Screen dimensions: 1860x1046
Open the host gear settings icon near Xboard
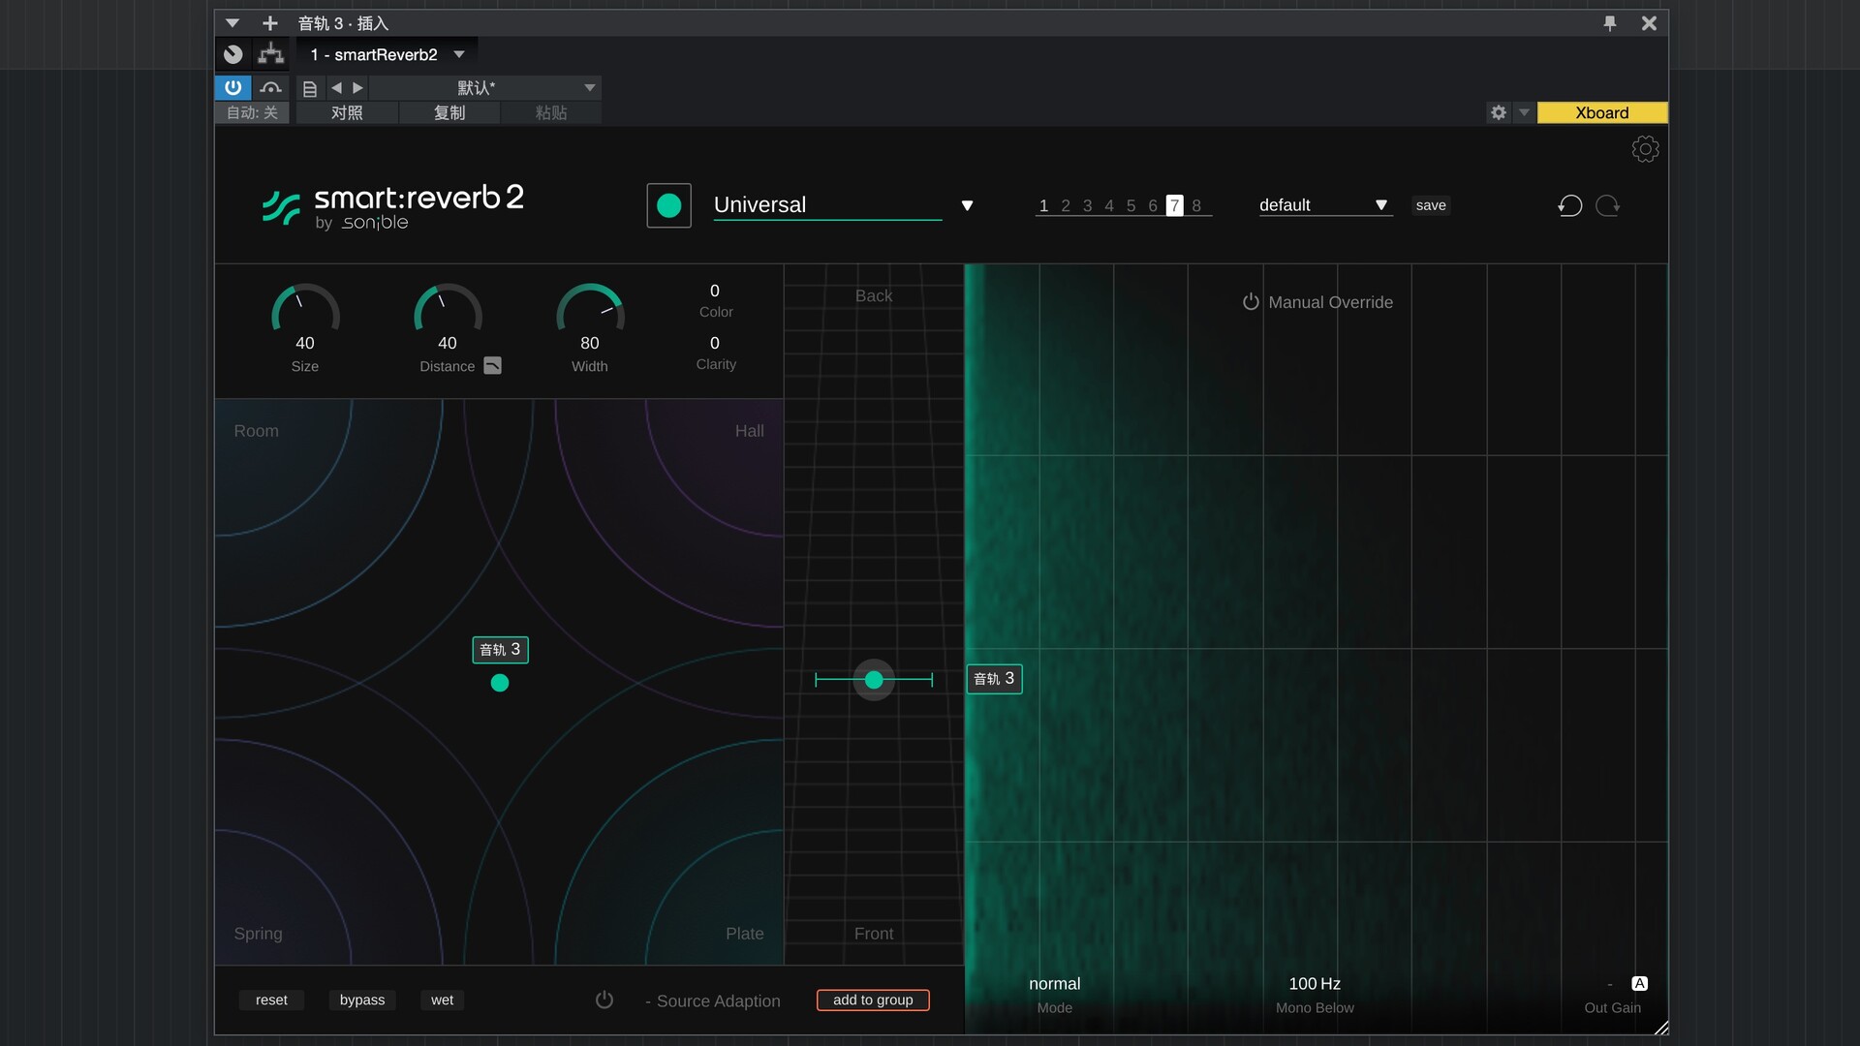point(1499,112)
